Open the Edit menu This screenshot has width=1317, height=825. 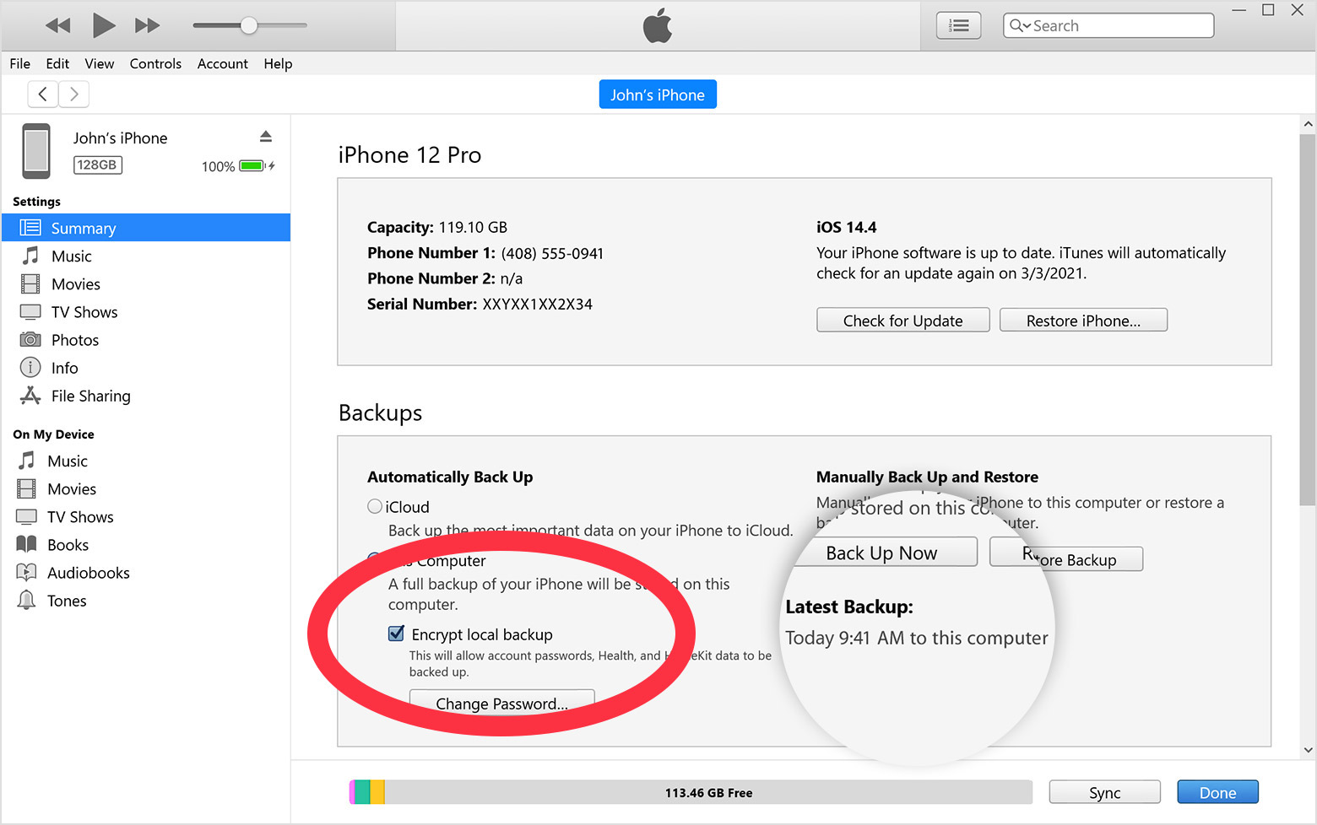click(x=57, y=63)
